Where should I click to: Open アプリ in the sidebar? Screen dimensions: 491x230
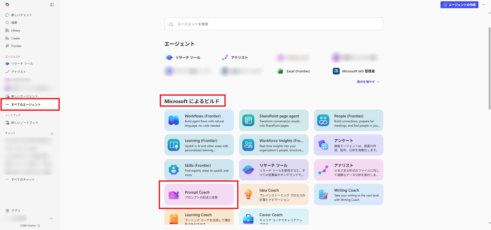pos(13,211)
